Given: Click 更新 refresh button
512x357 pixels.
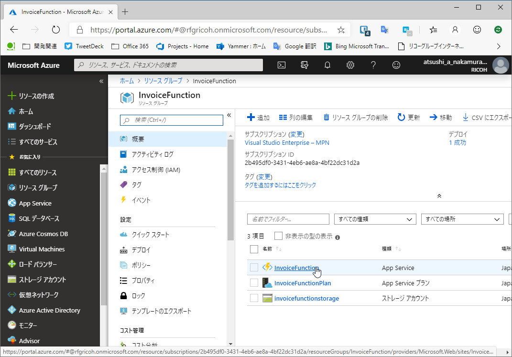Looking at the screenshot, I should (409, 118).
